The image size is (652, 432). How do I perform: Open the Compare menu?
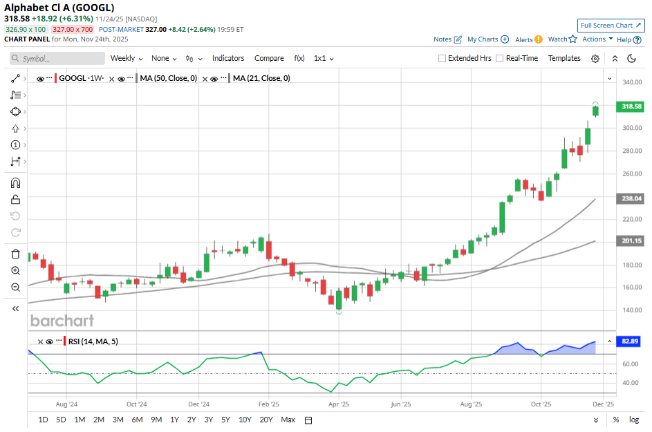pyautogui.click(x=269, y=58)
